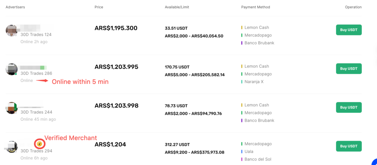Click the avatar of the advertiser with 124 trades
The width and height of the screenshot is (377, 165).
point(12,31)
